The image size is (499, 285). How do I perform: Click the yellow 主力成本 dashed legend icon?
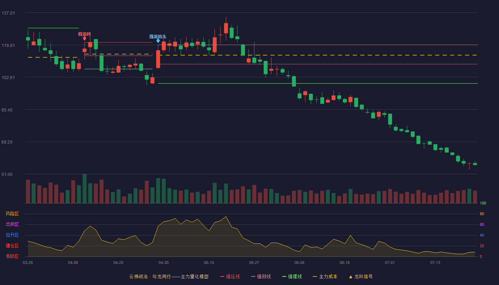pos(315,276)
